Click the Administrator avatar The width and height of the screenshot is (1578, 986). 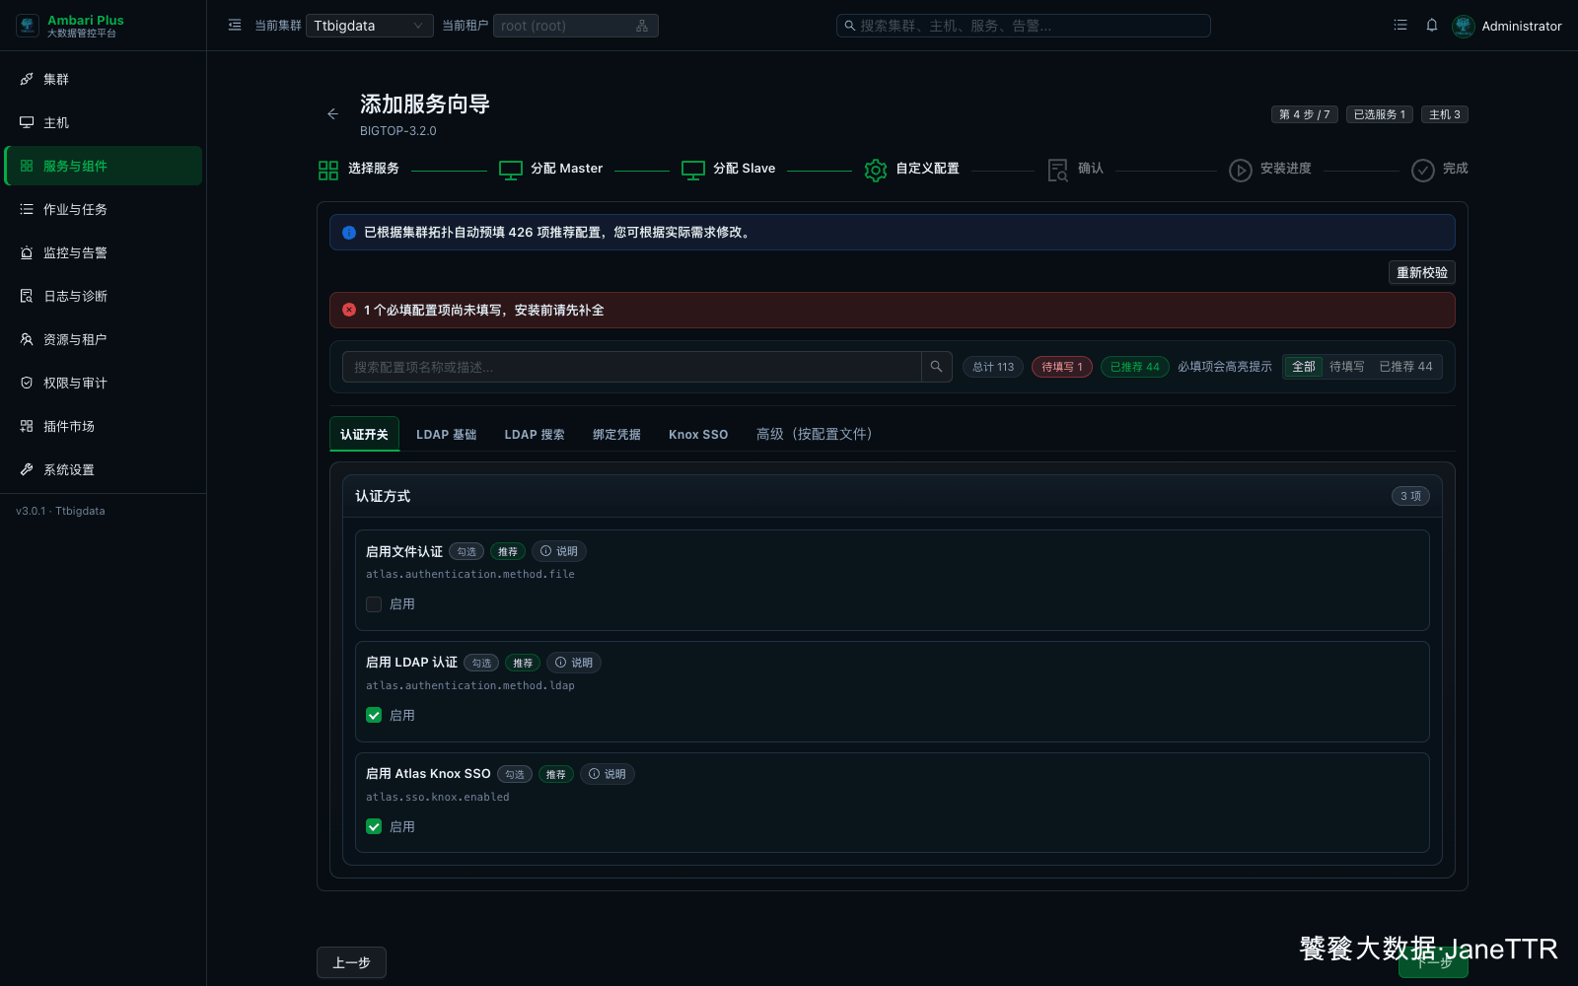click(1464, 26)
